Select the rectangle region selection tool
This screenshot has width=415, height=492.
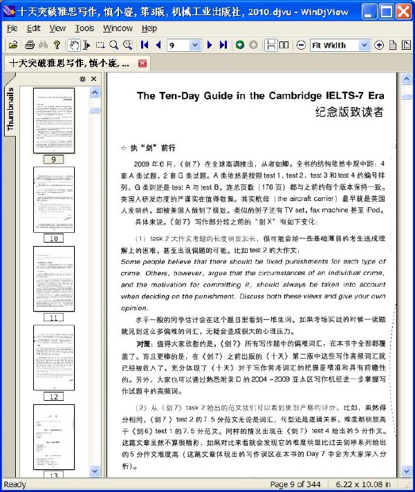point(100,45)
